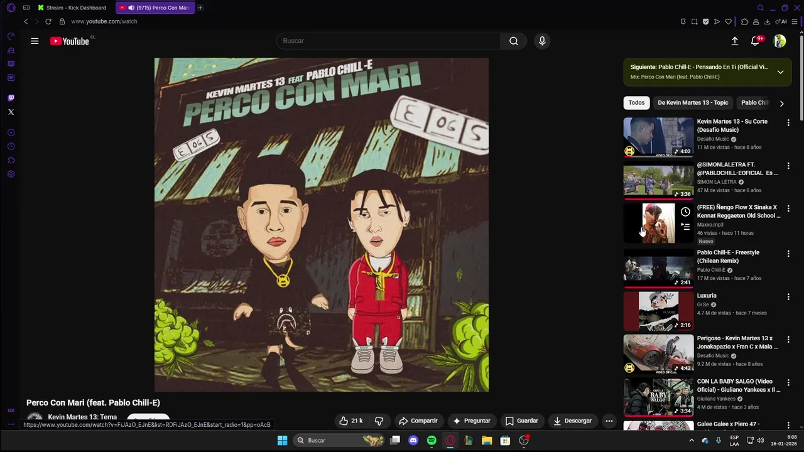
Task: Open browser extensions puzzle icon
Action: point(744,21)
